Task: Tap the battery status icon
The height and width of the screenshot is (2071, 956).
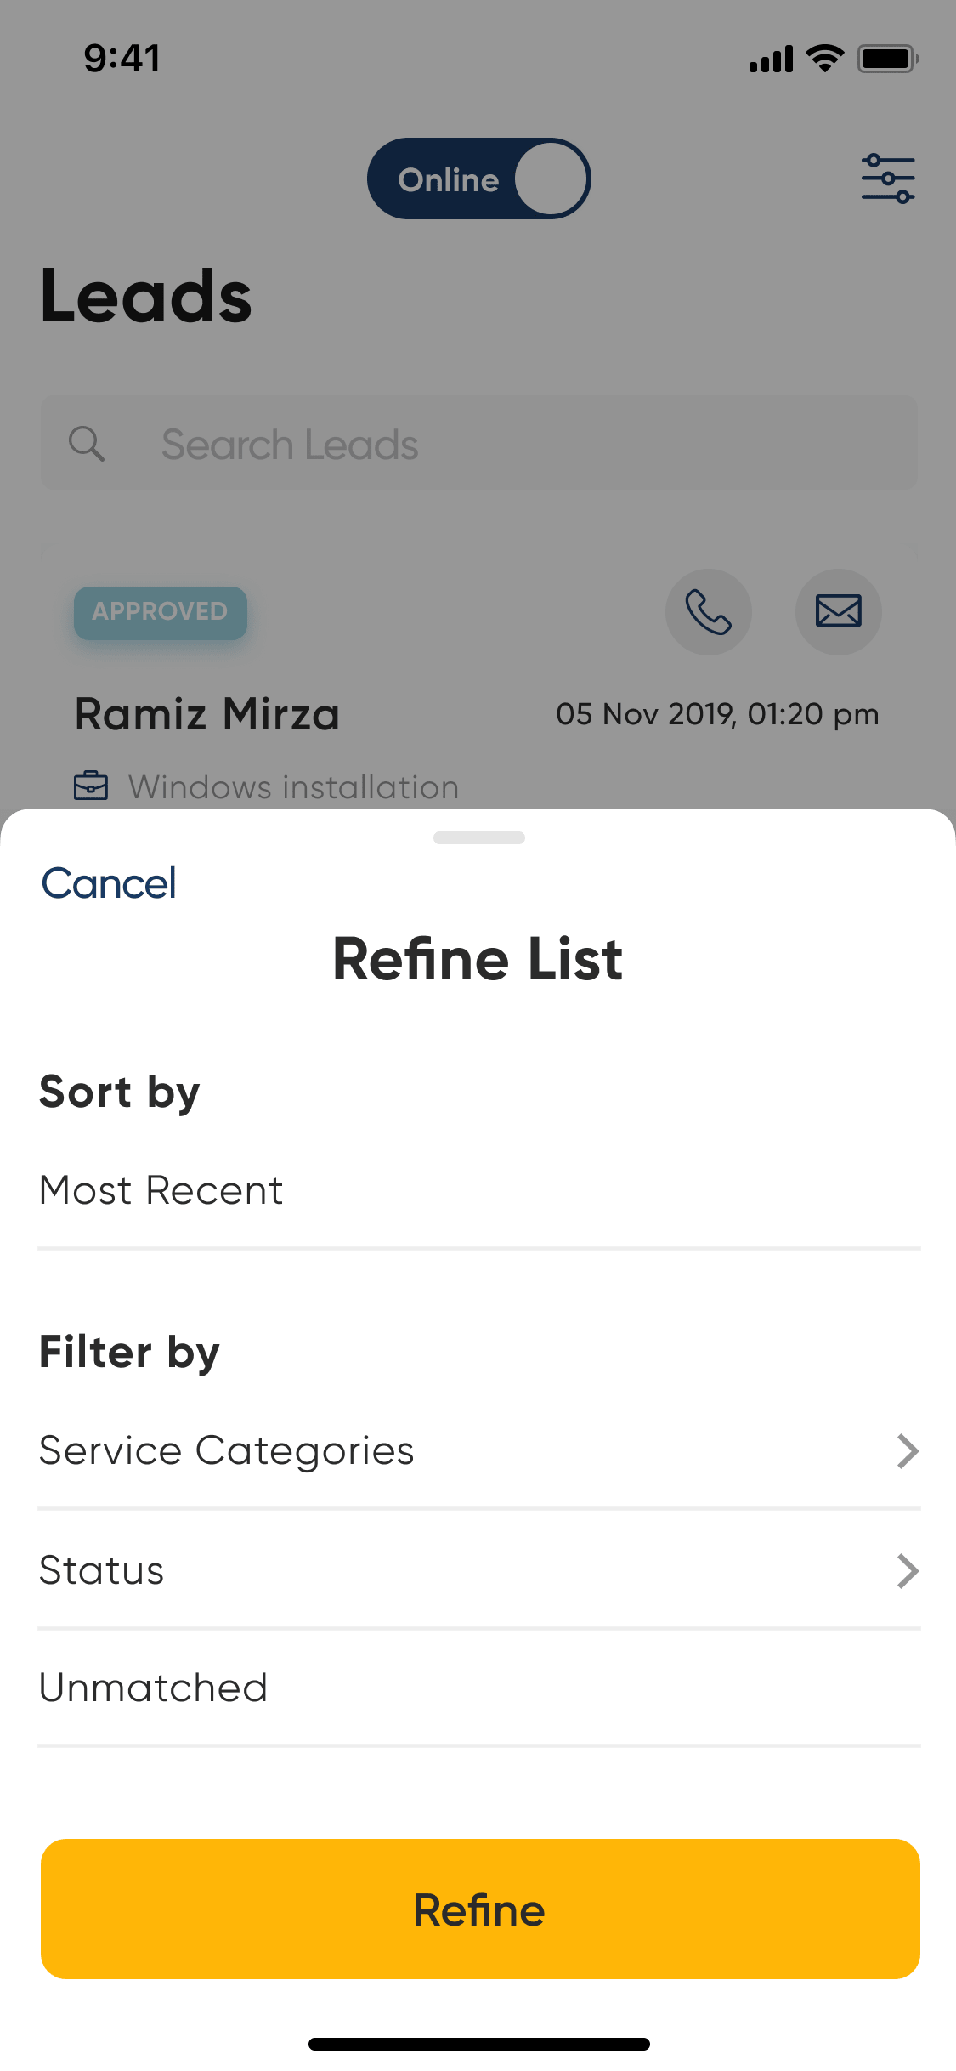Action: 887,59
